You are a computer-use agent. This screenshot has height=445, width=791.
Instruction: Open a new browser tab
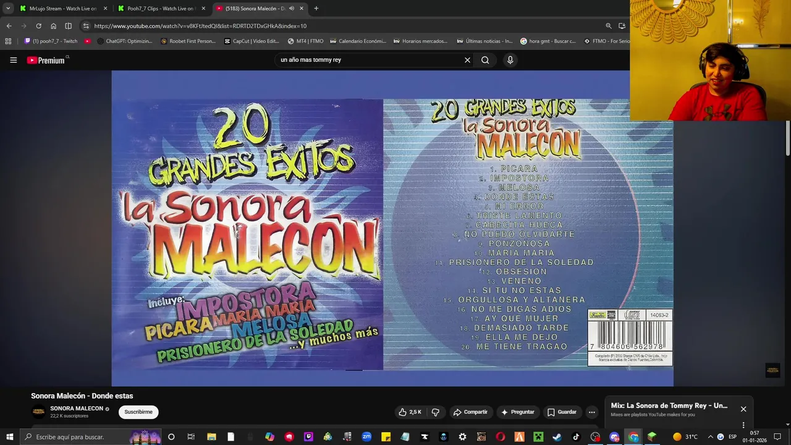coord(316,9)
